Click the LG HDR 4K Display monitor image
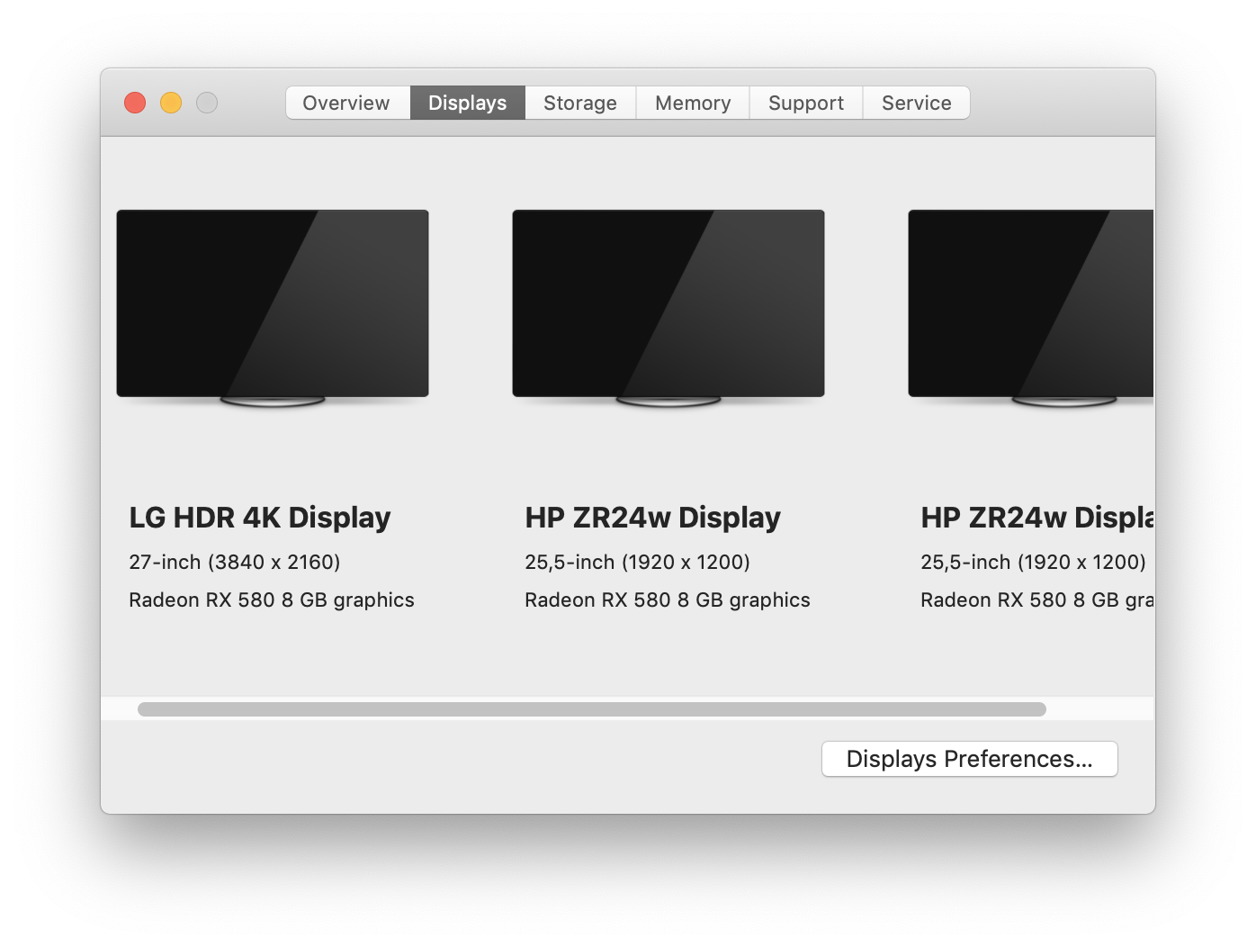Image resolution: width=1256 pixels, height=947 pixels. 273,308
